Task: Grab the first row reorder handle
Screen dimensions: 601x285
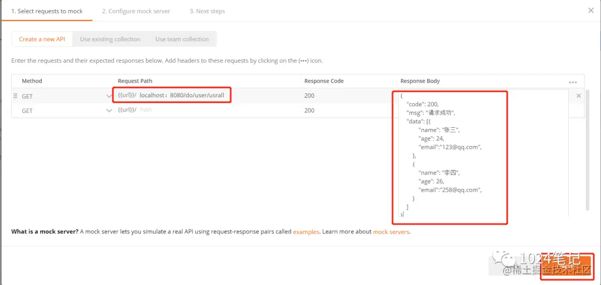Action: click(16, 96)
